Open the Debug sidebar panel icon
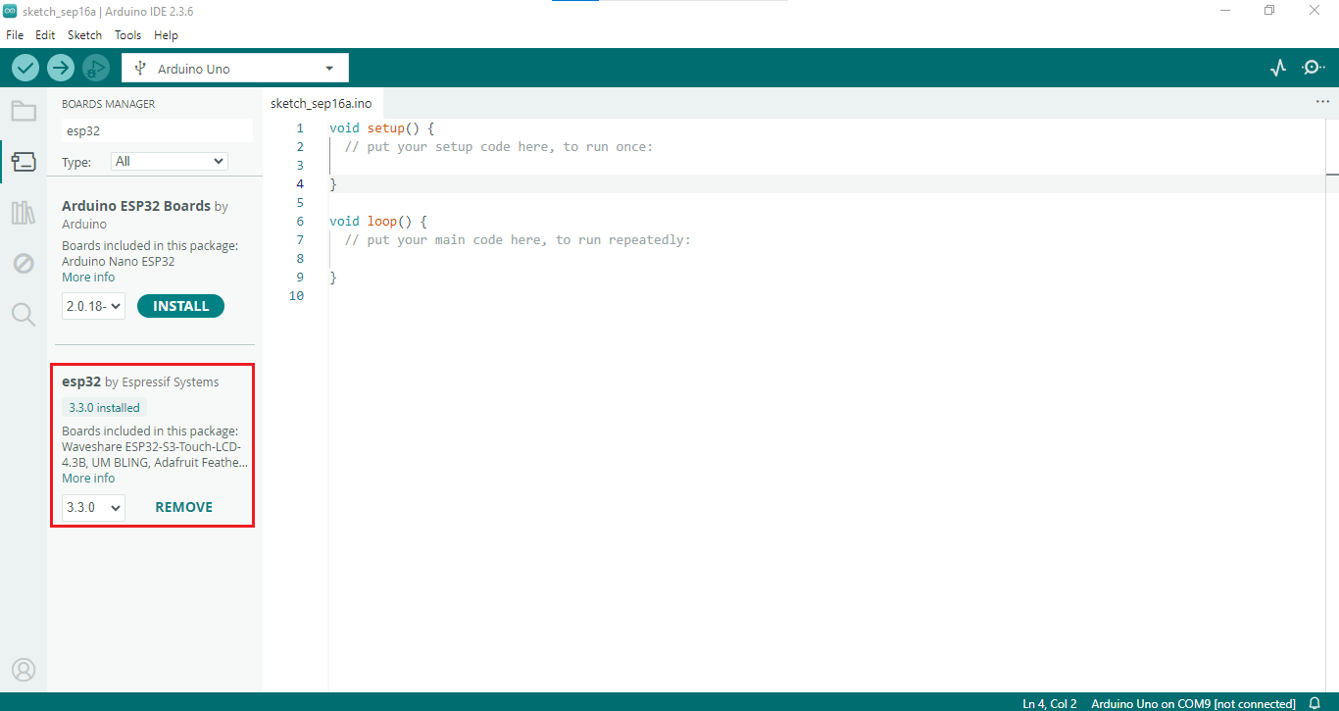The image size is (1339, 711). [24, 263]
